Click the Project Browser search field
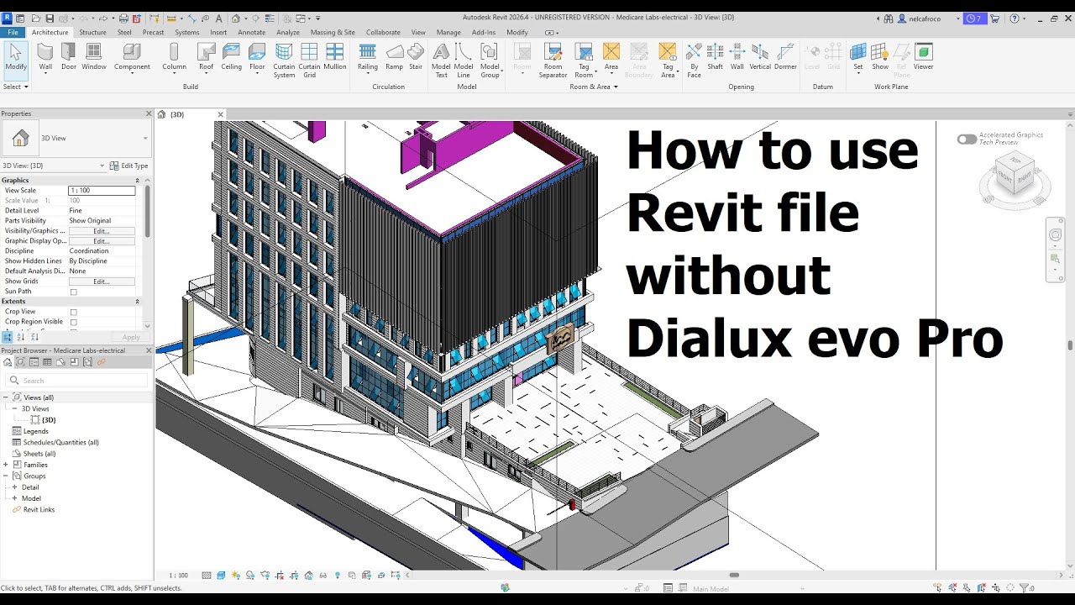This screenshot has width=1075, height=605. (x=76, y=381)
